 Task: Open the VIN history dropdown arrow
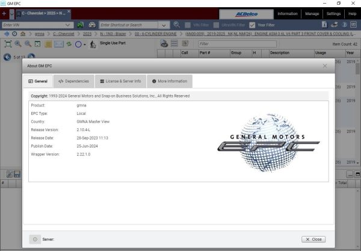(67, 25)
